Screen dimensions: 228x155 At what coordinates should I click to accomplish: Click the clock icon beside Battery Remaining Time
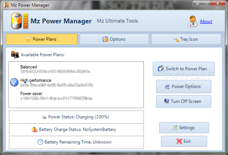click(40, 142)
